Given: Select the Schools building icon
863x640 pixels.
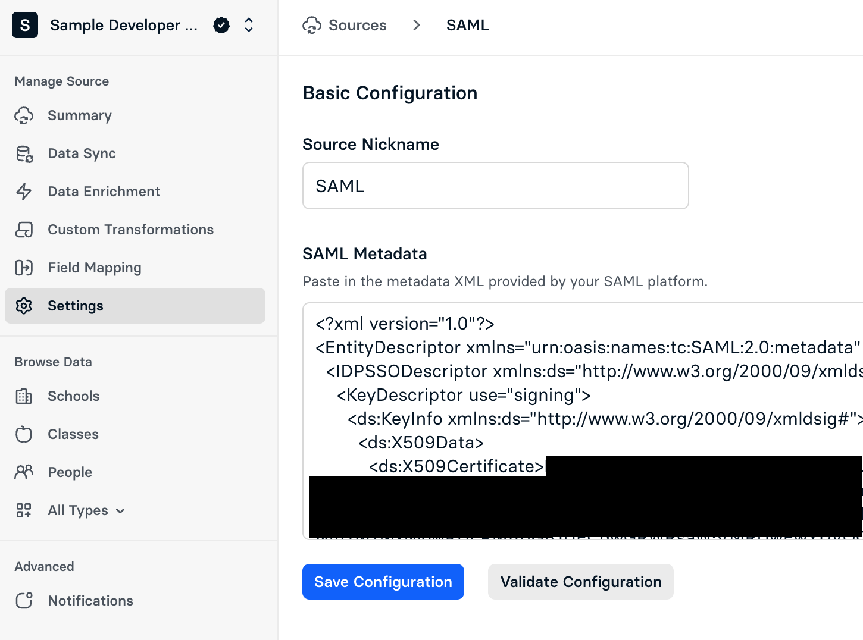Looking at the screenshot, I should (24, 396).
